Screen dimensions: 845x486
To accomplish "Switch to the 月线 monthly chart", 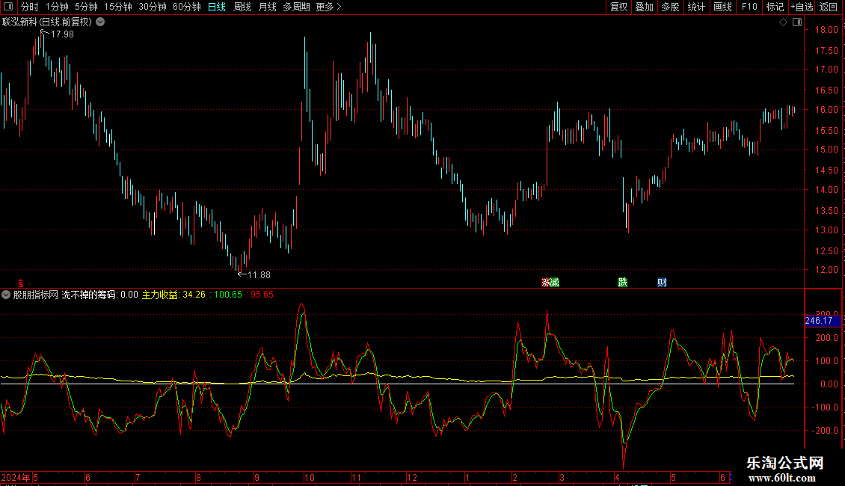I will [267, 7].
